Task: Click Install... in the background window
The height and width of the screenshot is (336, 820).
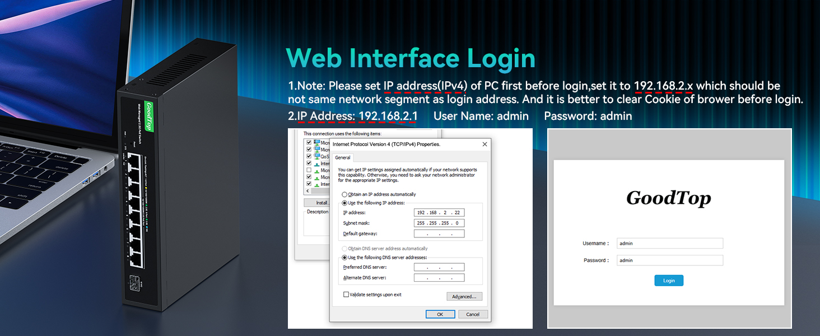Action: click(x=316, y=203)
